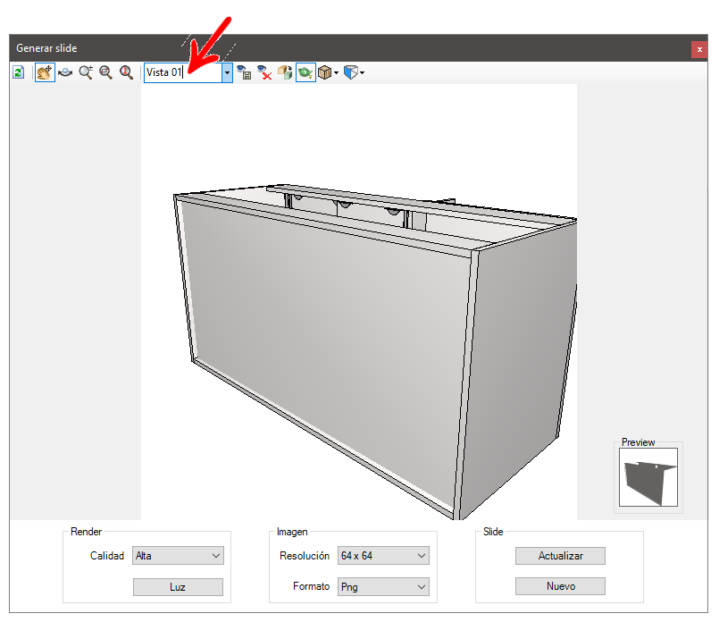
Task: Open the Calidad quality dropdown
Action: tap(178, 556)
